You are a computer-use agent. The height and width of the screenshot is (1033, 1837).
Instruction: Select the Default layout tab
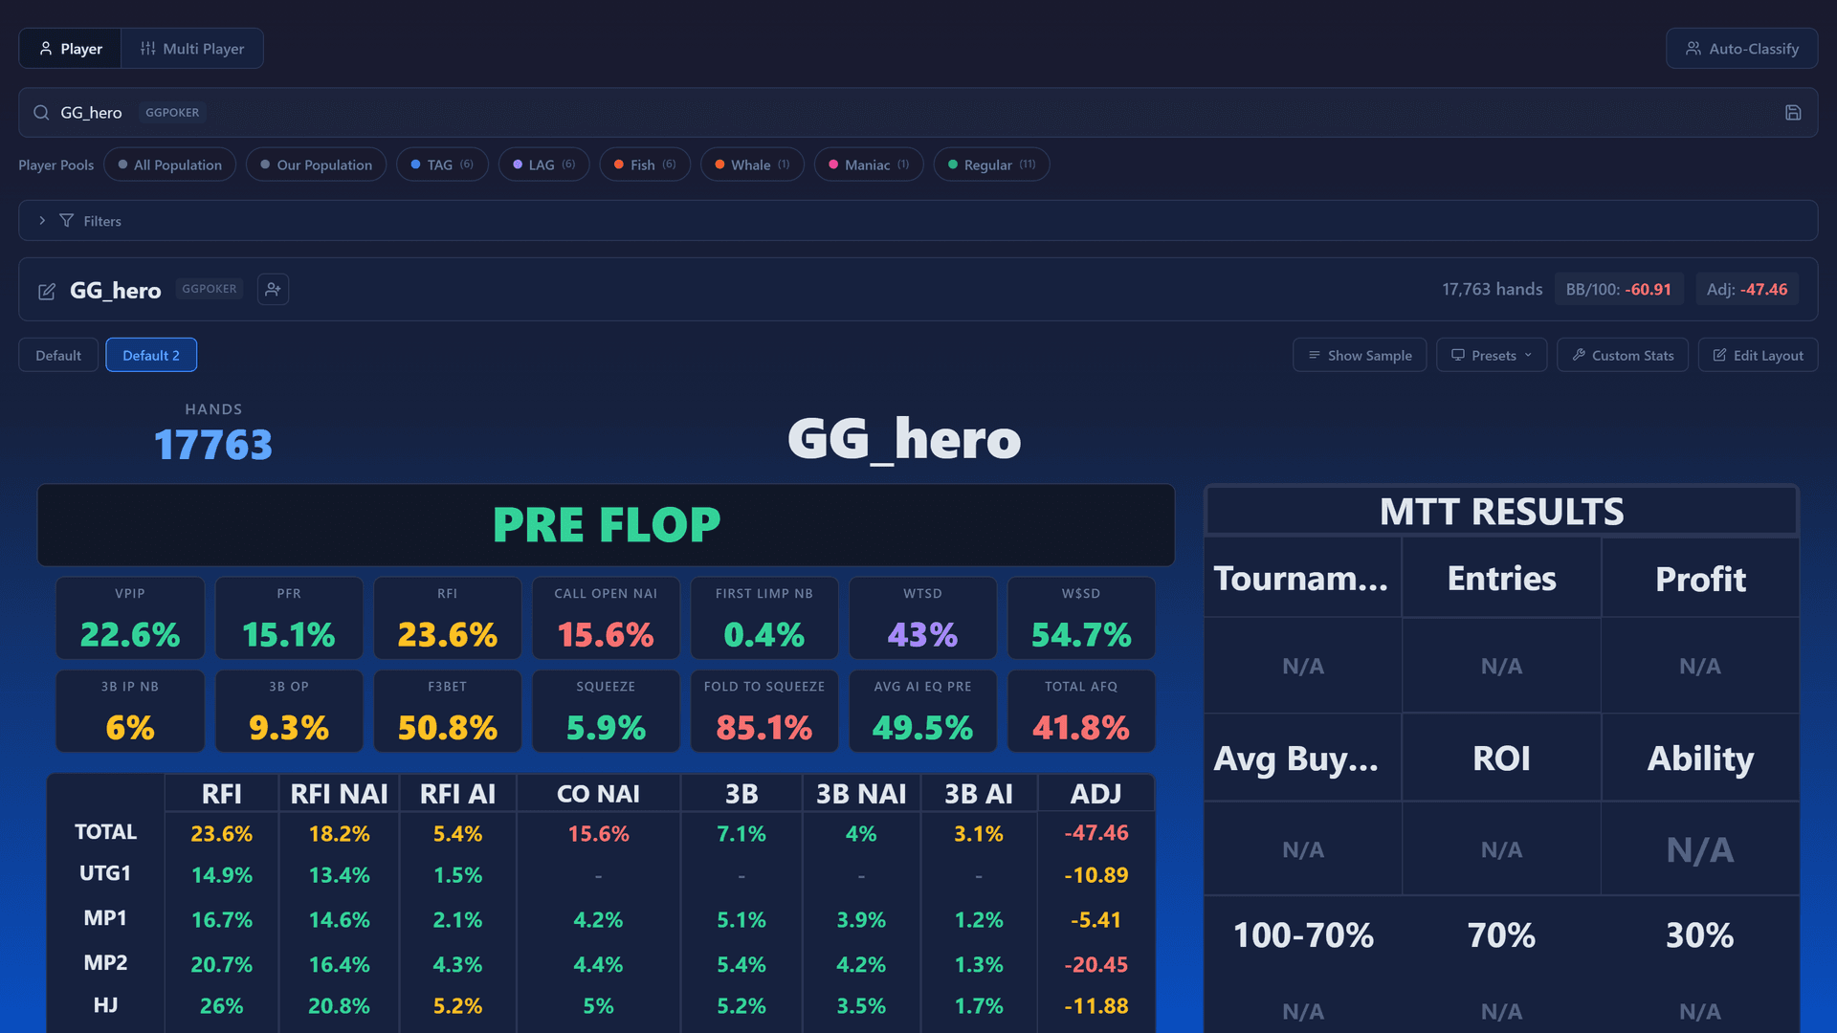click(58, 355)
